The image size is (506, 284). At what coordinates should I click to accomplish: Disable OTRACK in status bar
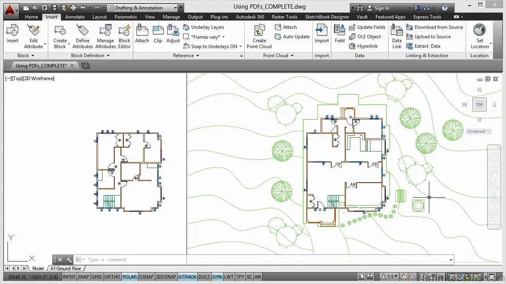187,277
